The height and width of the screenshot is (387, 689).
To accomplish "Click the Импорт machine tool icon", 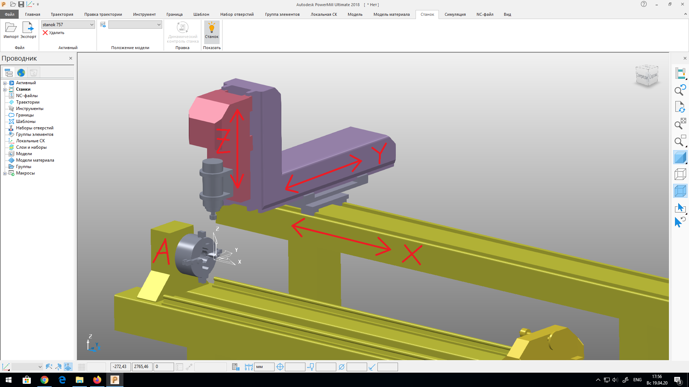I will pos(11,28).
